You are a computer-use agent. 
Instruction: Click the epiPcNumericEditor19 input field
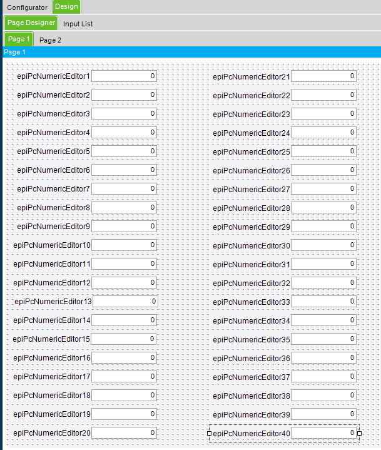[124, 414]
